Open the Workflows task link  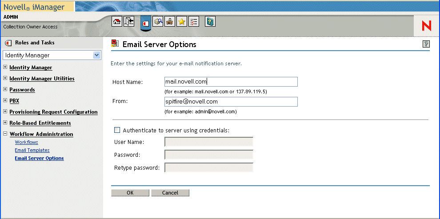(26, 142)
